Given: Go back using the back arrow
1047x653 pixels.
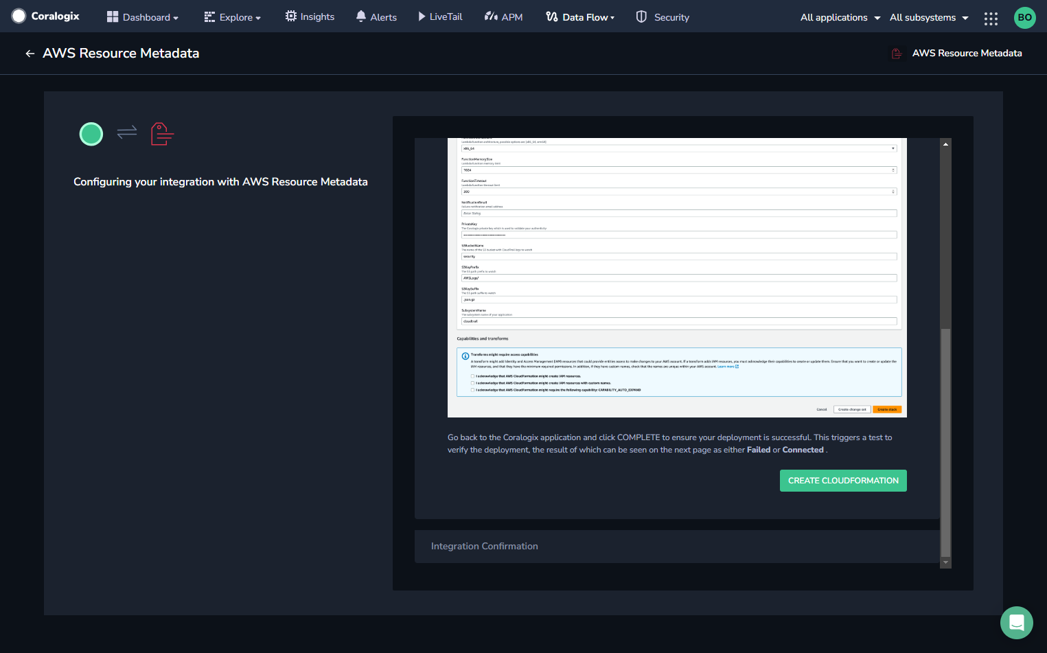Looking at the screenshot, I should (30, 54).
